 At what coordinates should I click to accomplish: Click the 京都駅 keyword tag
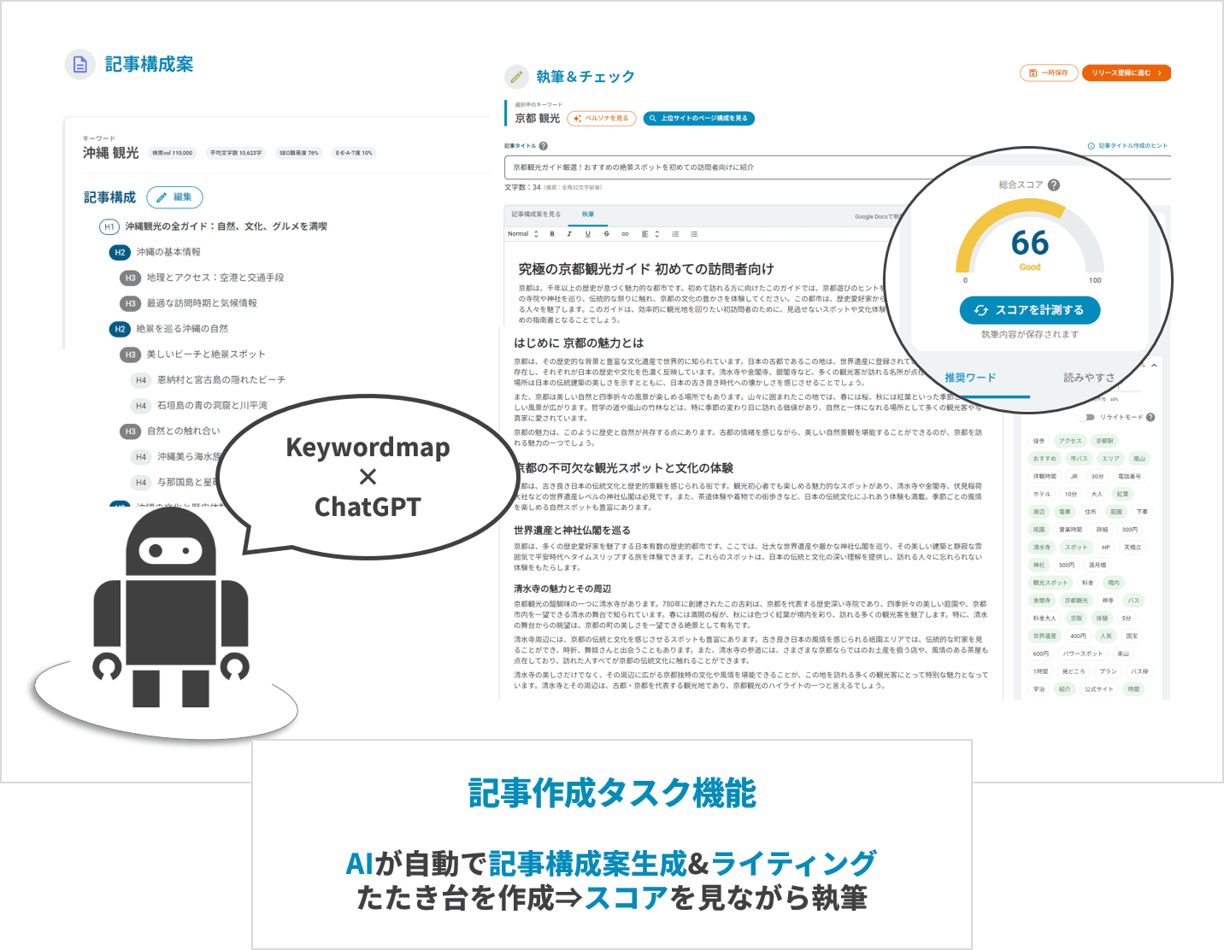coord(1105,442)
